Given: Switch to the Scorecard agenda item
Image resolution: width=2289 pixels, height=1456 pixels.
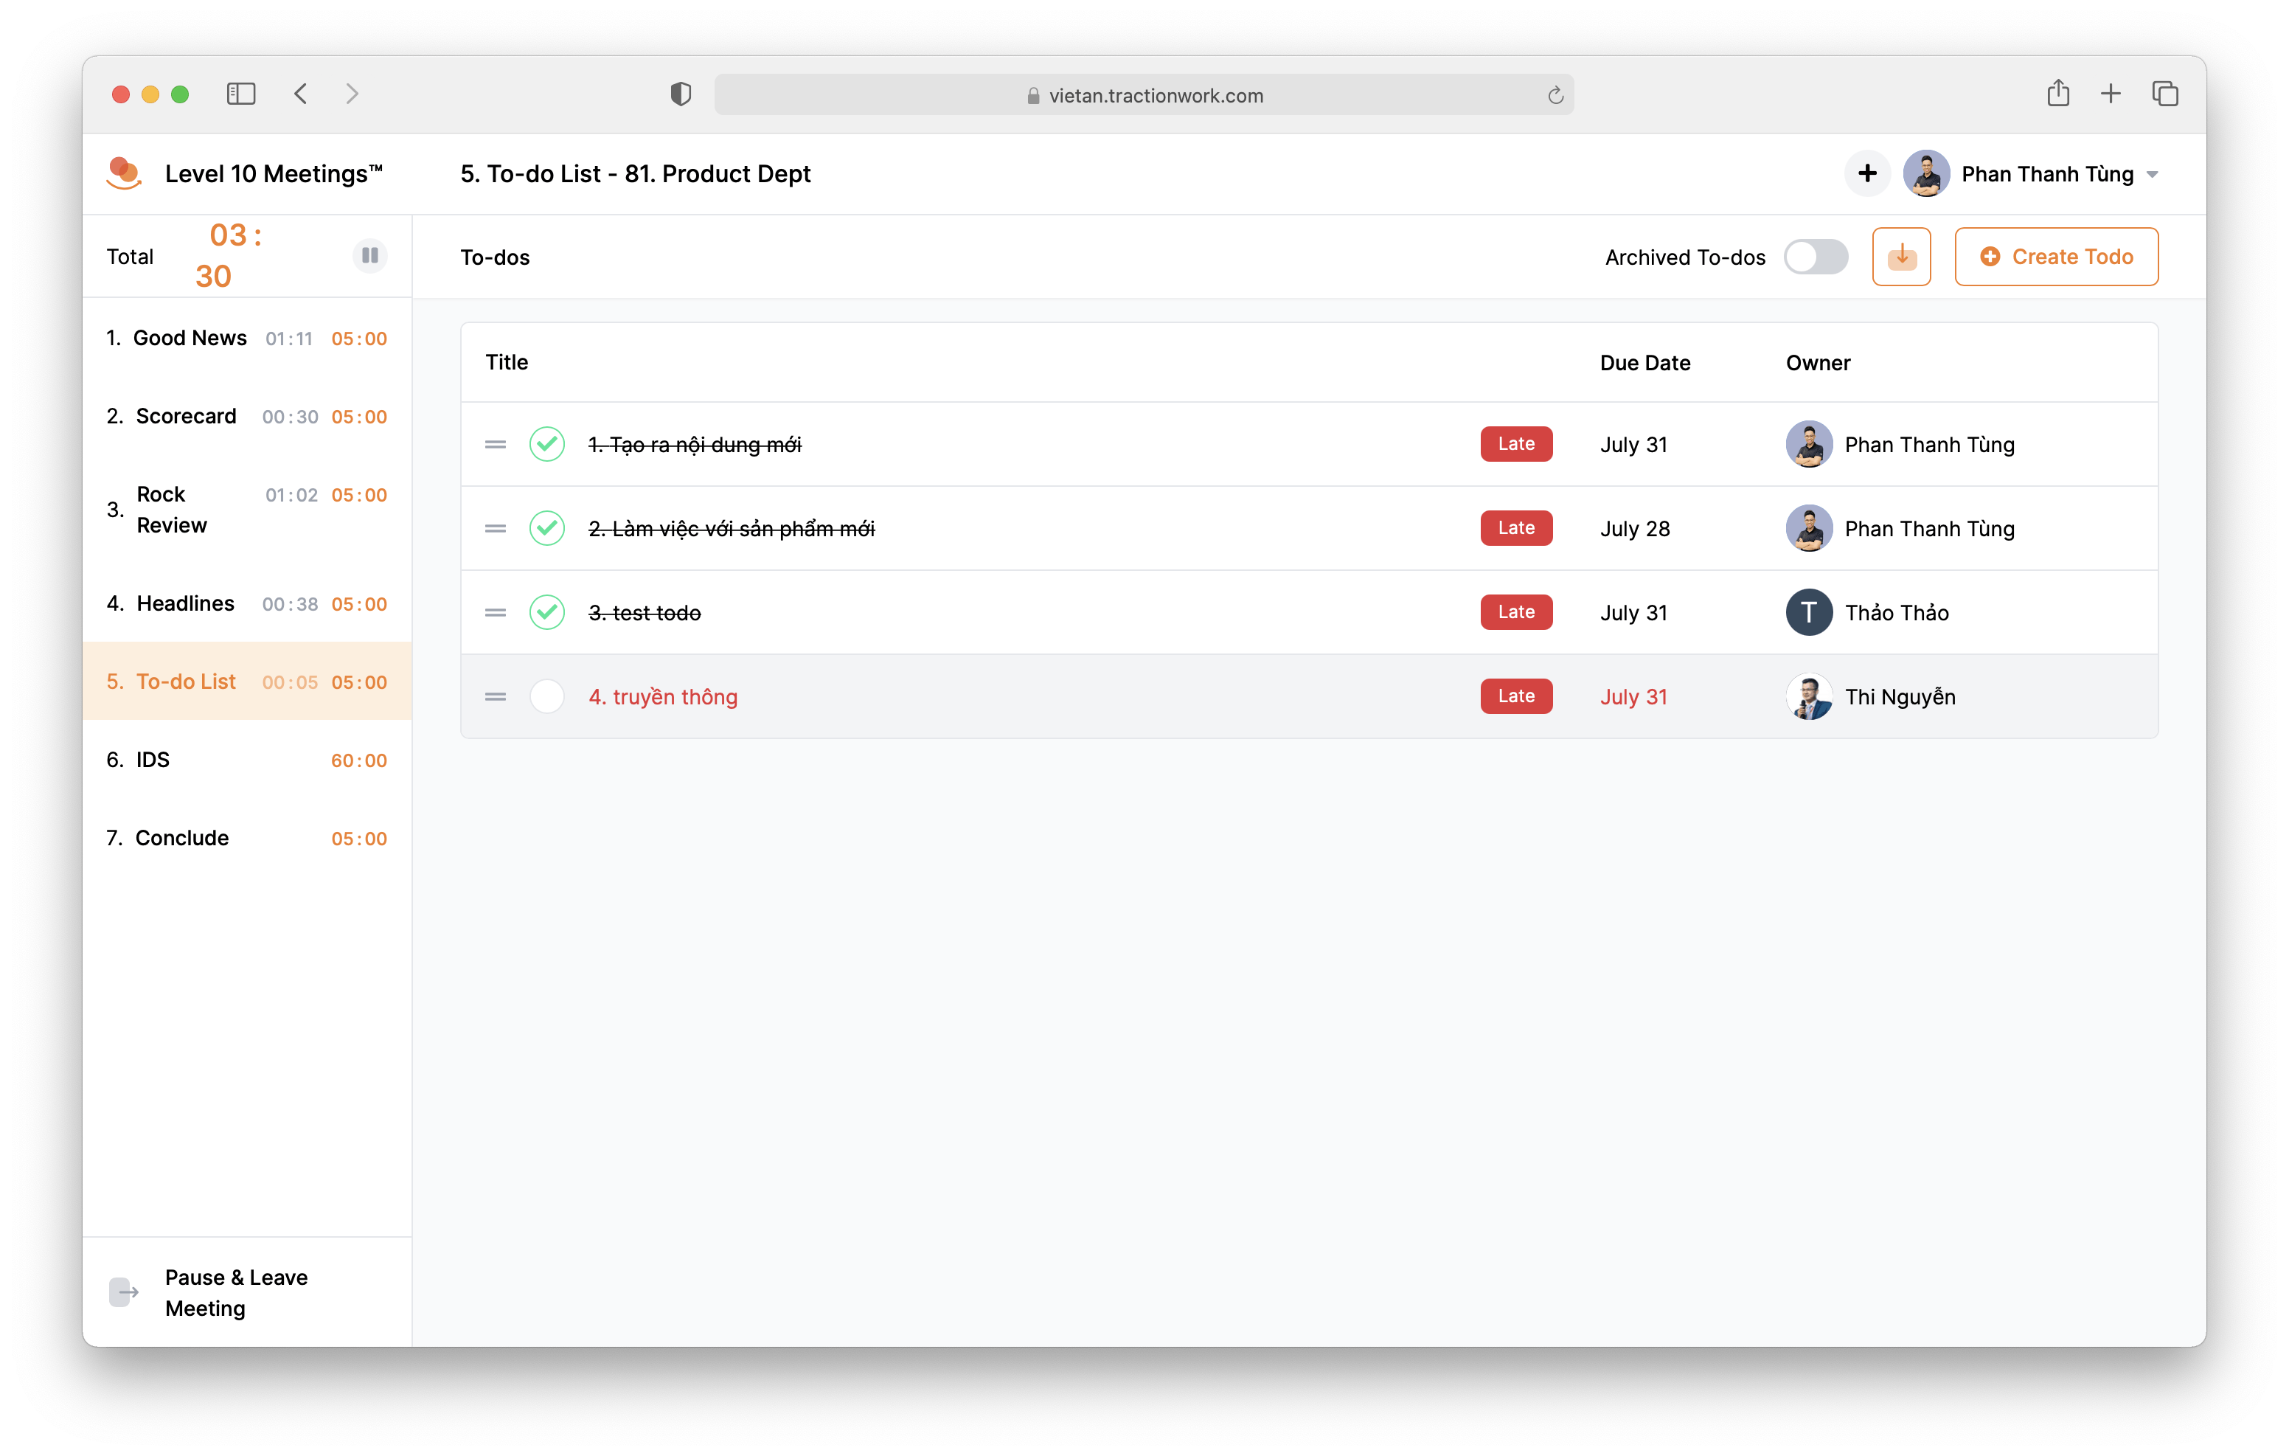Looking at the screenshot, I should [185, 415].
